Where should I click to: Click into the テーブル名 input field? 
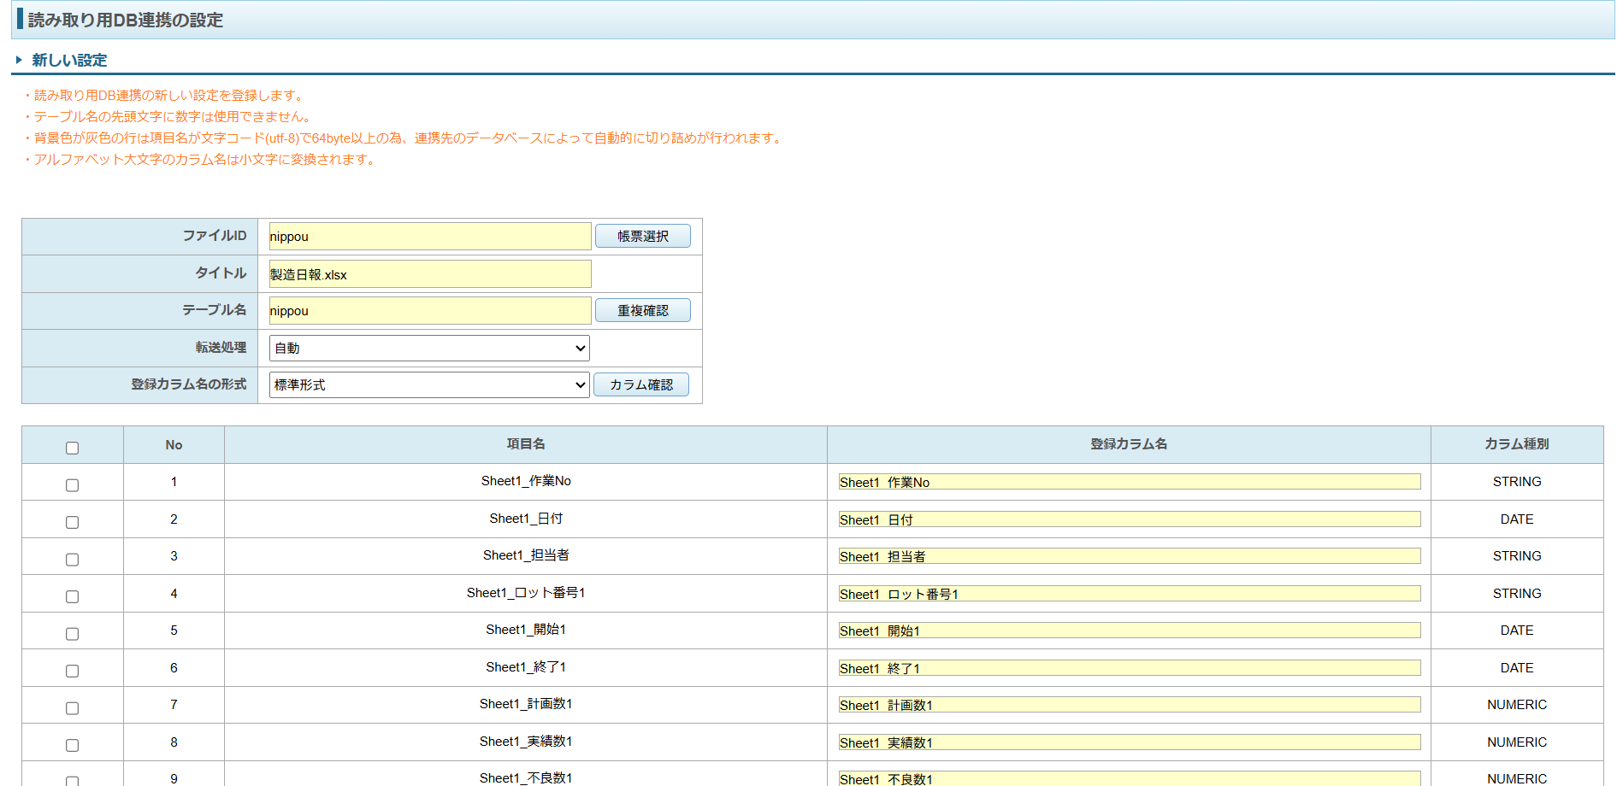[x=429, y=311]
